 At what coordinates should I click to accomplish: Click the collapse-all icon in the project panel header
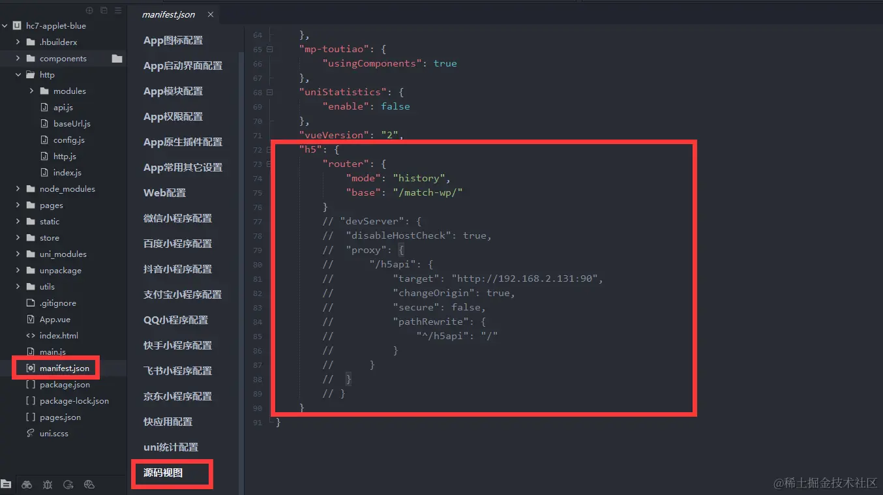pyautogui.click(x=104, y=10)
